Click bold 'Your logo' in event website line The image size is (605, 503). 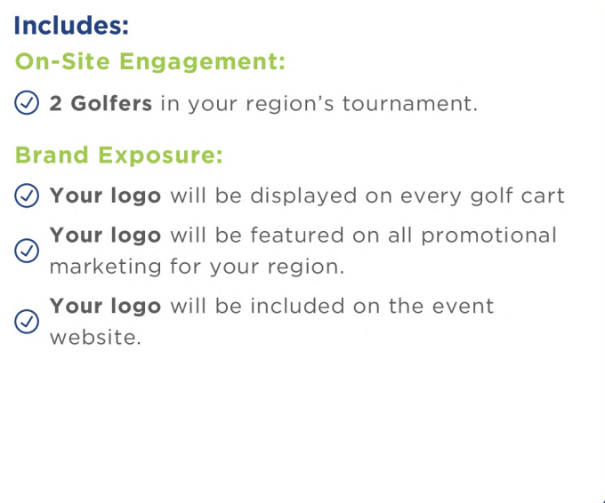(x=105, y=307)
